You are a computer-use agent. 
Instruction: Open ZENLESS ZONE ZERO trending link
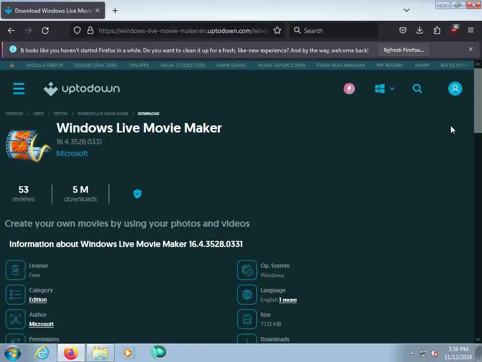96,65
